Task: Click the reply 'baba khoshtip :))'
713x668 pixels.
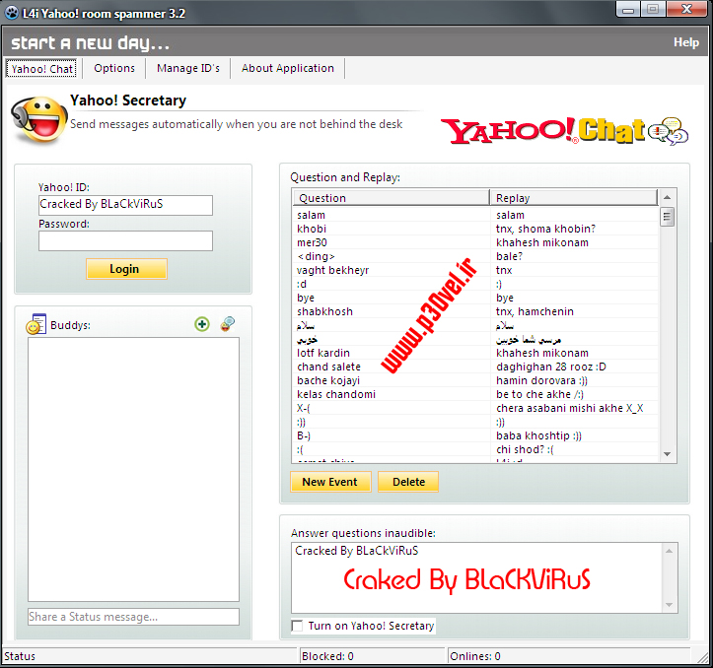Action: pyautogui.click(x=538, y=435)
